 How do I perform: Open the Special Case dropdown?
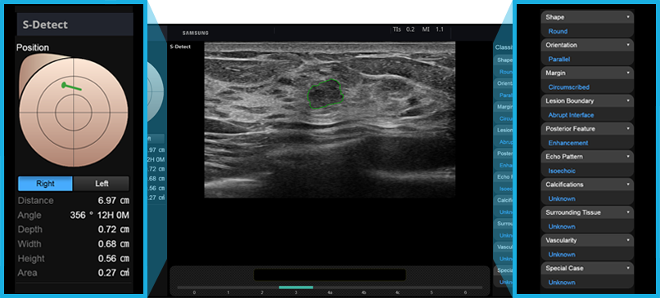click(x=587, y=268)
